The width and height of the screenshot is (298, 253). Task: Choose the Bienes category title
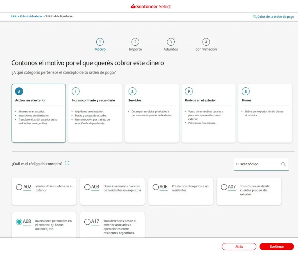tap(246, 100)
